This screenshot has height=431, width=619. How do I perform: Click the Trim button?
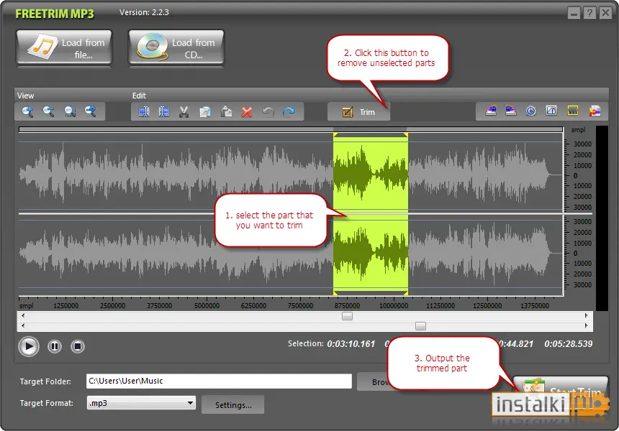point(358,112)
